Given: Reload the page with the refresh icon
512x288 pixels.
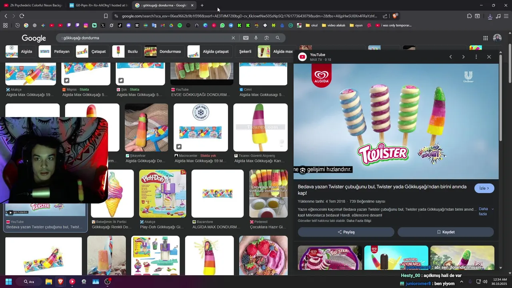Looking at the screenshot, I should (22, 16).
